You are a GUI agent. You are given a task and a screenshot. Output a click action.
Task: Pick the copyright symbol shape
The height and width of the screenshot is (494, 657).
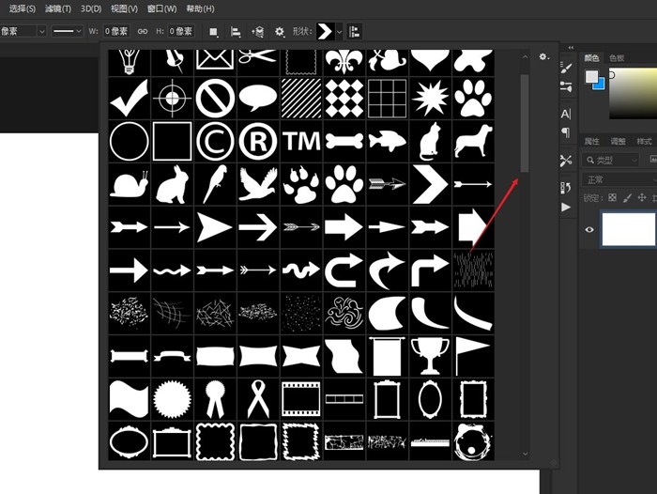click(216, 141)
